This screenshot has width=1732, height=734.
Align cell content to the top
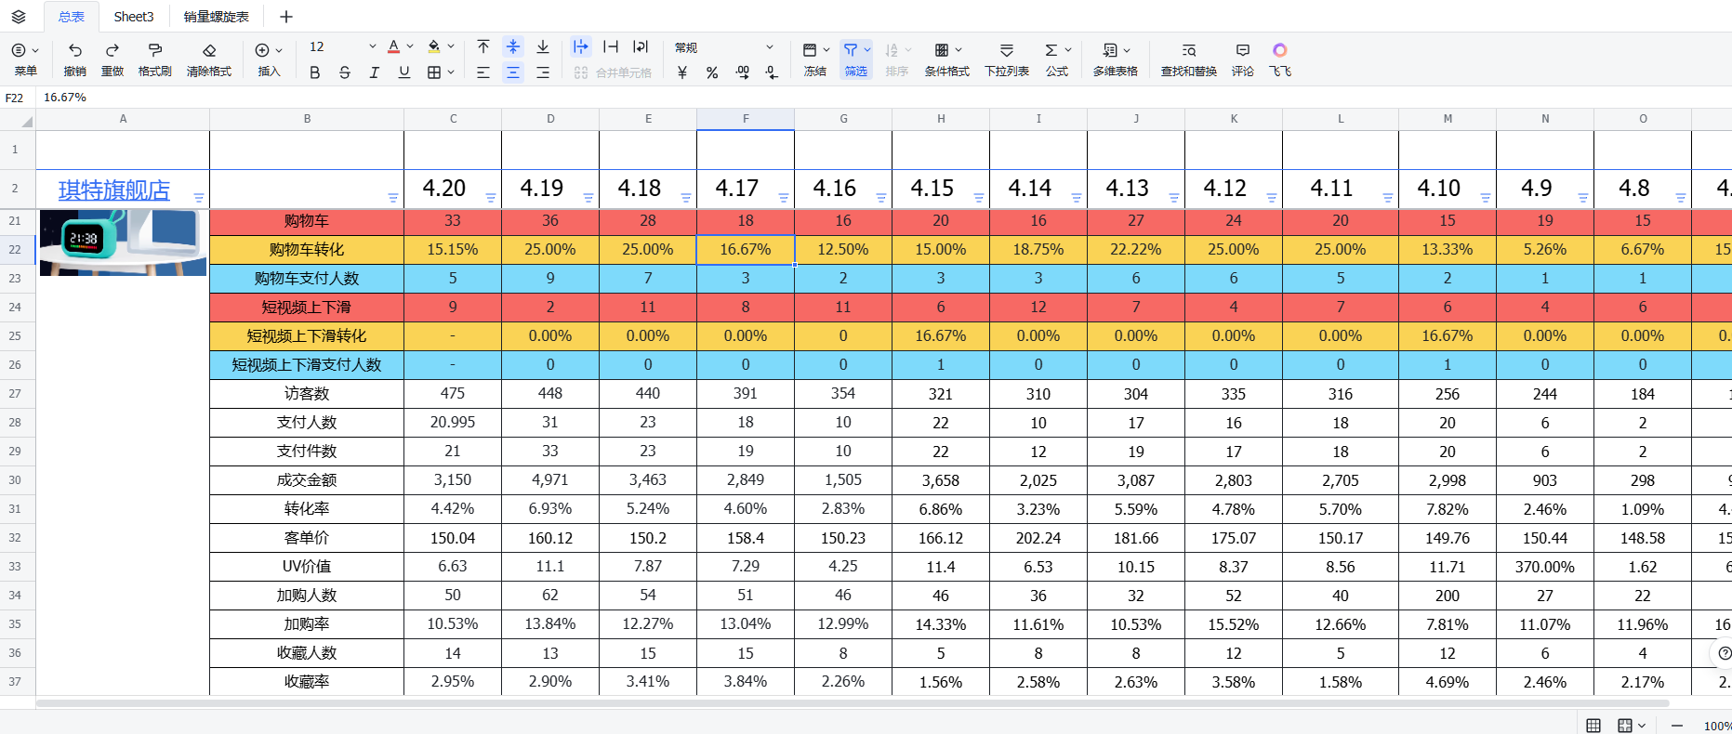483,46
